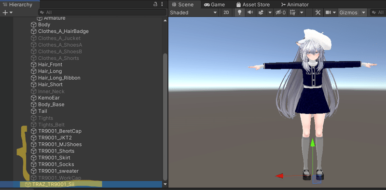Open the Gizmos dropdown arrow
The width and height of the screenshot is (386, 190).
click(x=364, y=13)
